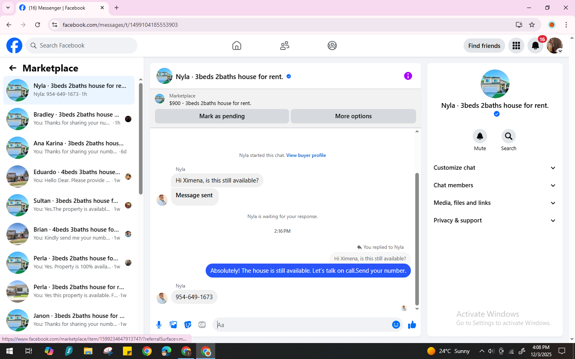Click the browser address bar URL
Viewport: 575px width, 359px height.
point(120,25)
